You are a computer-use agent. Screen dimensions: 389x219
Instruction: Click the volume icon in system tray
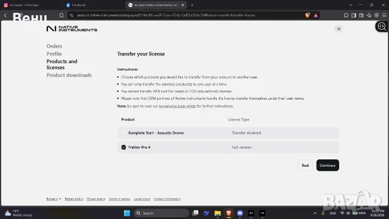[348, 213]
